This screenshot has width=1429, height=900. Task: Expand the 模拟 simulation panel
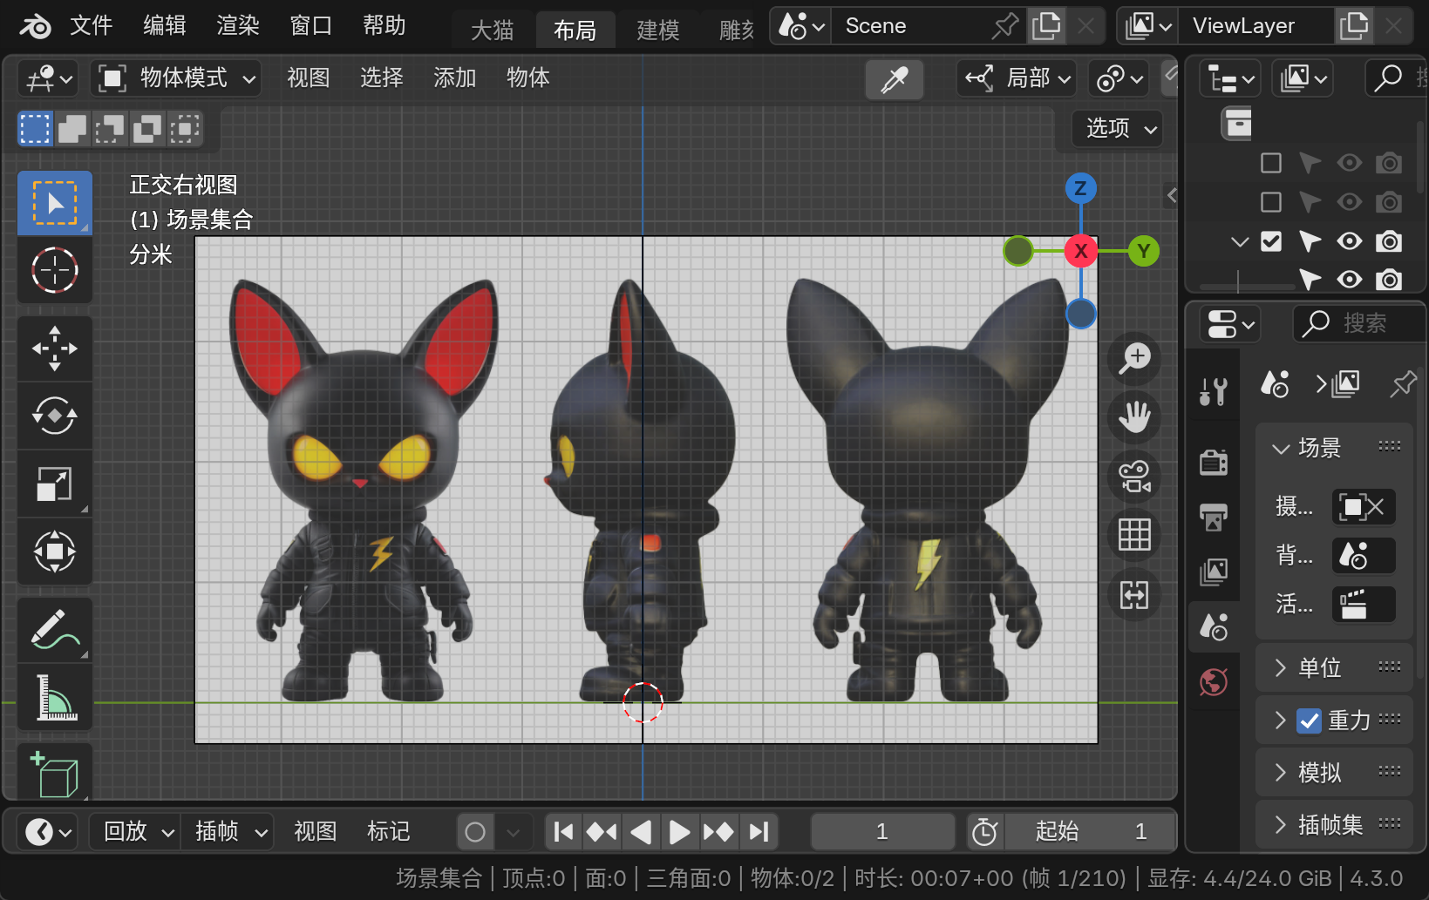pyautogui.click(x=1334, y=773)
